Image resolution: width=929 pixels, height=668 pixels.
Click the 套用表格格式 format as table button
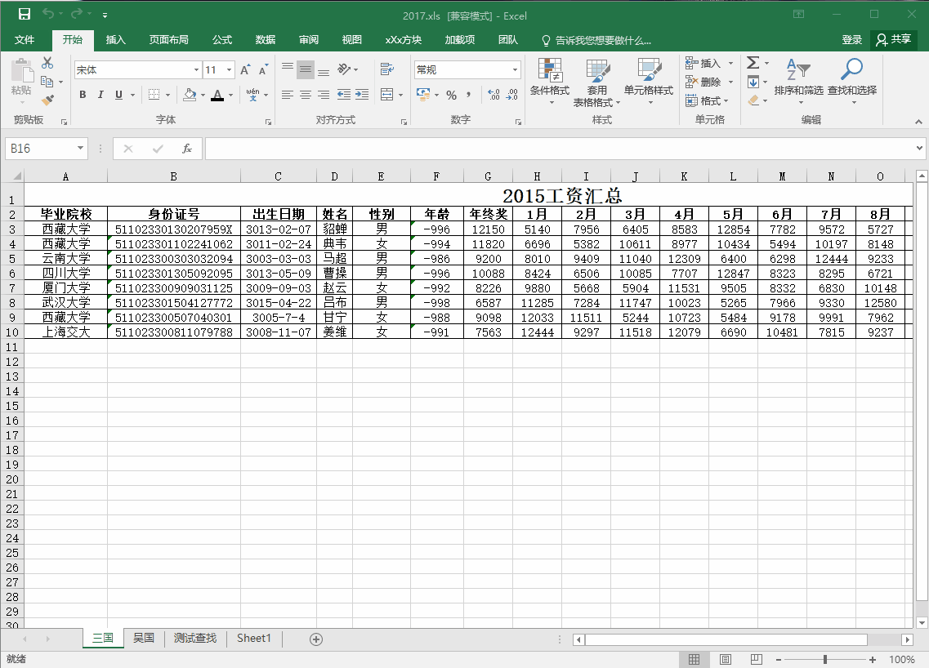[597, 82]
